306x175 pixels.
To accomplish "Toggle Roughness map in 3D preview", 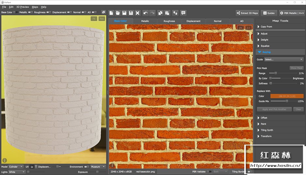I will tap(49, 12).
